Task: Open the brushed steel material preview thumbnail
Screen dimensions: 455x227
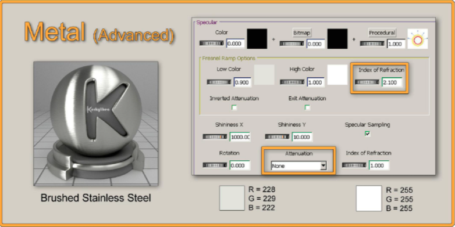Action: pos(96,124)
